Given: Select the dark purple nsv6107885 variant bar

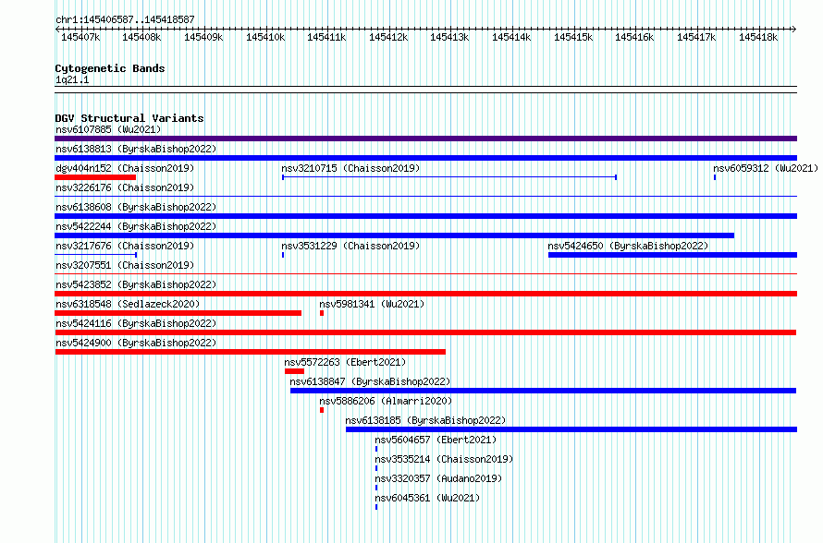Looking at the screenshot, I should 425,139.
